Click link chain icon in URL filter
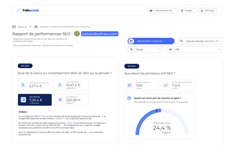Screen dimensions: 236x145 click(171, 49)
